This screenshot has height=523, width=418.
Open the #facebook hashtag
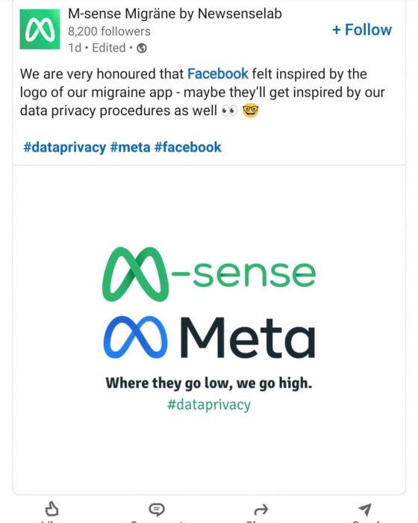click(187, 147)
